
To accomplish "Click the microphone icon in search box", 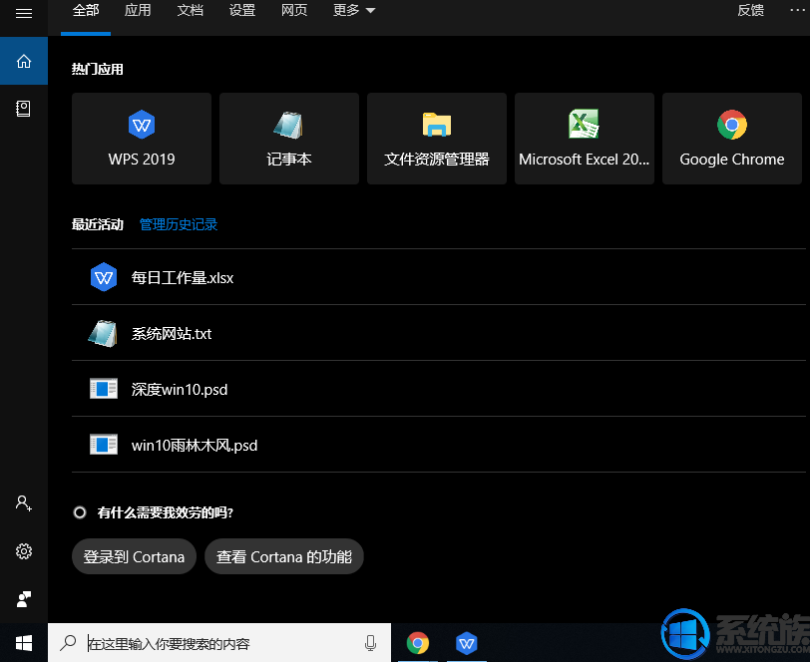I will point(370,643).
